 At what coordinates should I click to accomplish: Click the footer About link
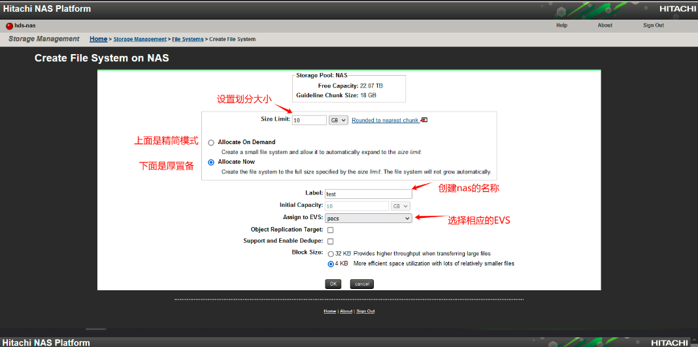coord(346,312)
